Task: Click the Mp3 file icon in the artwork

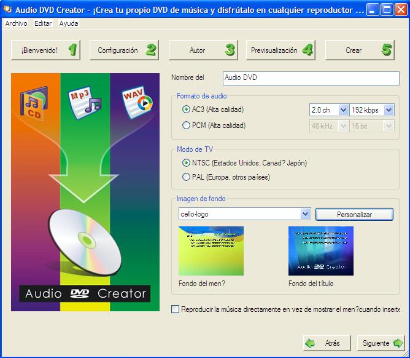Action: (85, 103)
